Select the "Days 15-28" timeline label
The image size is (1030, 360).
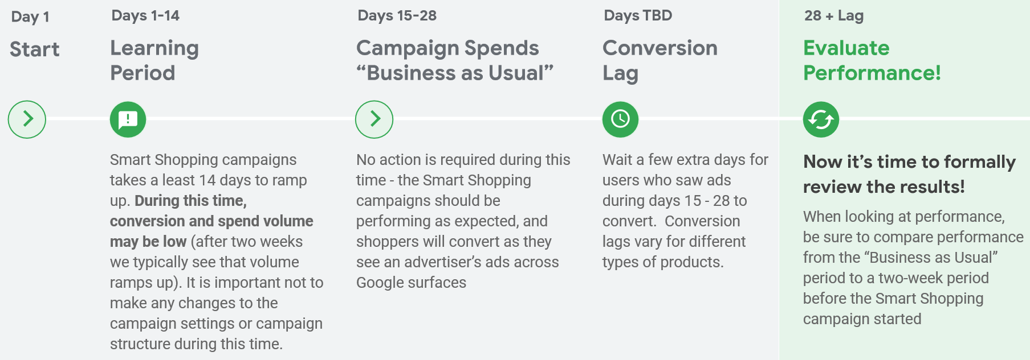pyautogui.click(x=397, y=15)
